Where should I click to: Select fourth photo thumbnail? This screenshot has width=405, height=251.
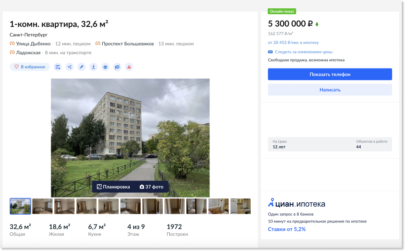(x=86, y=206)
